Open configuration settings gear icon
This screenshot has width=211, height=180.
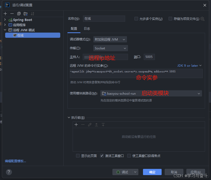point(202,19)
